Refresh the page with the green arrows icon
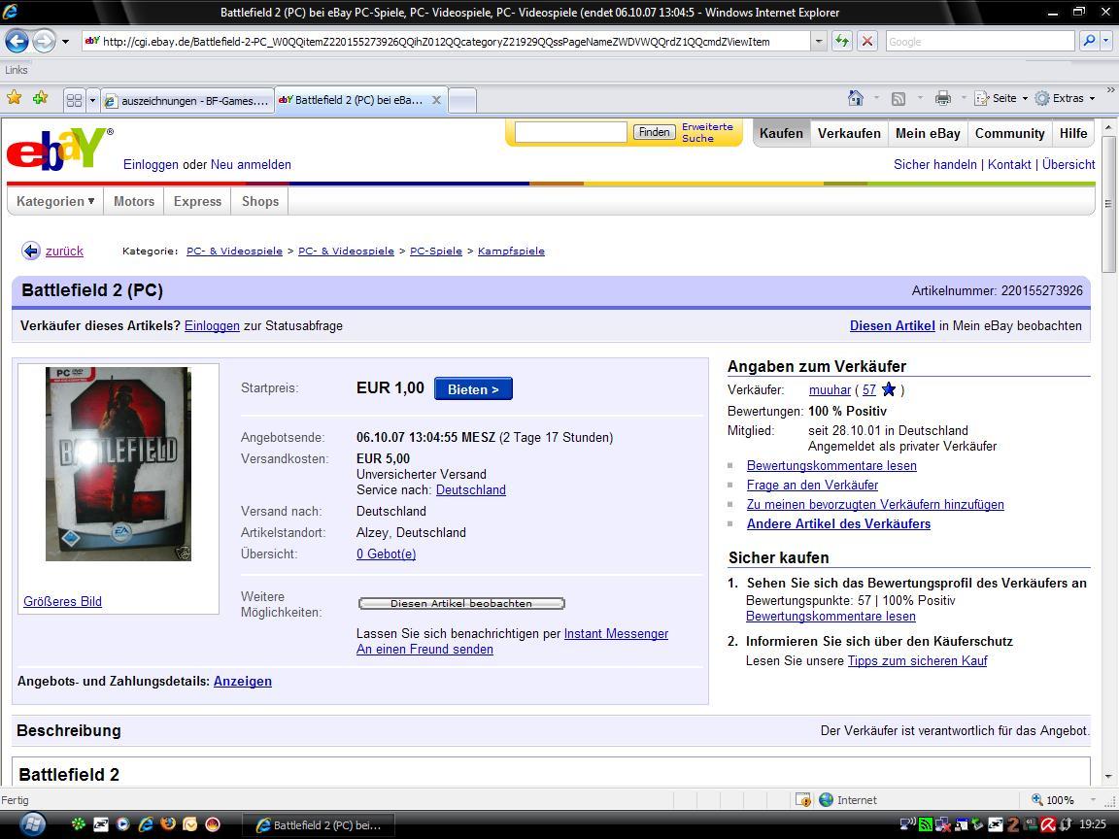The image size is (1119, 839). (x=842, y=42)
